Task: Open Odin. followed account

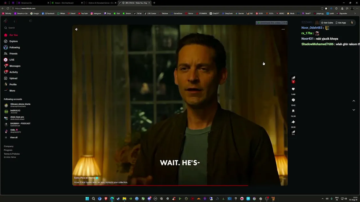Action: 13,131
